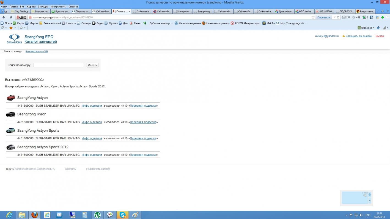Open the Видео bookmark
Image resolution: width=390 pixels, height=219 pixels.
[x=98, y=23]
